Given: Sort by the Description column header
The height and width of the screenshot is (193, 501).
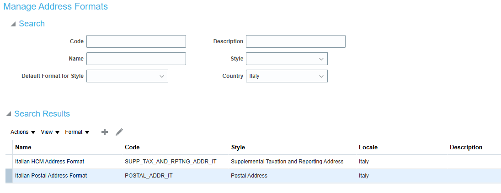Looking at the screenshot, I should (x=466, y=147).
